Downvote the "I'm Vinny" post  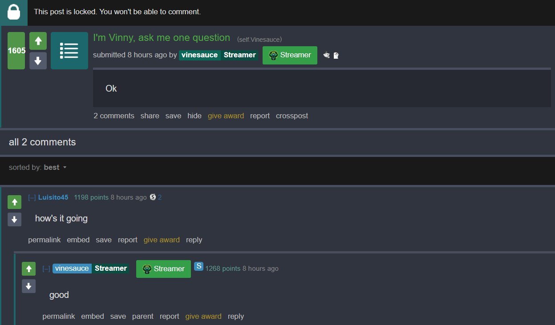(38, 60)
